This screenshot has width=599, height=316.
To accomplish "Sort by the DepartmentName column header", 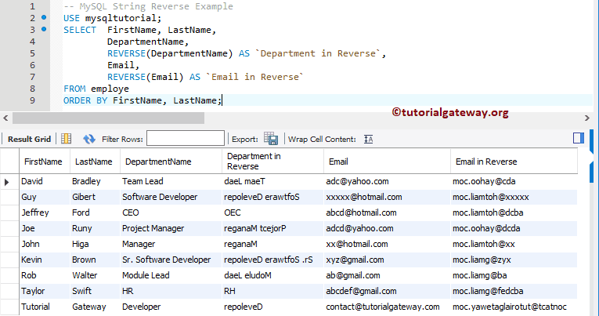I will pyautogui.click(x=158, y=162).
